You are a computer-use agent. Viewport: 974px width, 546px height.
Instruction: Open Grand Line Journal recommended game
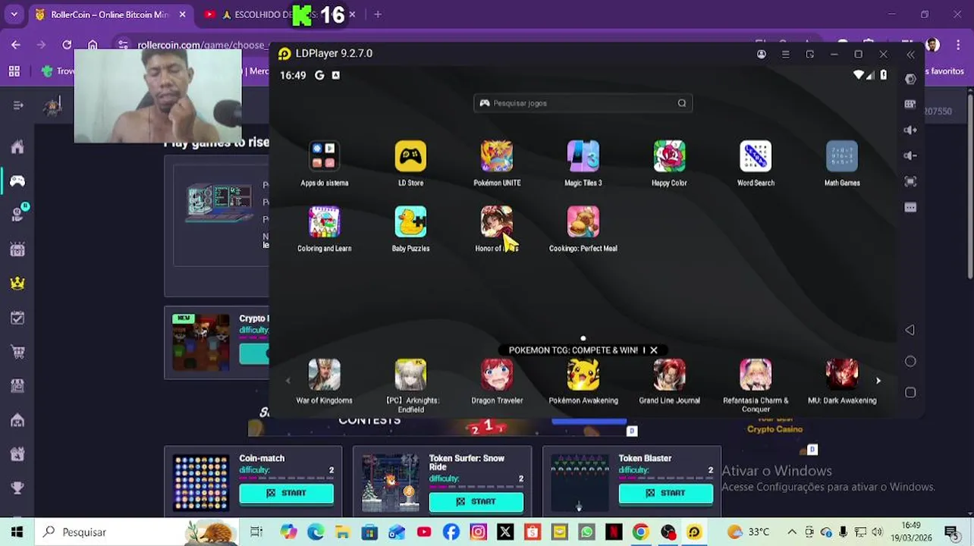(669, 375)
